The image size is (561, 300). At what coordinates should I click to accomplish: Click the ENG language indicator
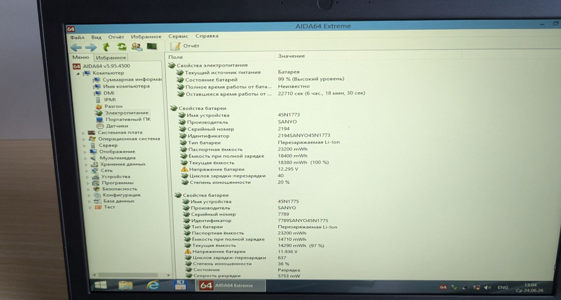pos(503,287)
